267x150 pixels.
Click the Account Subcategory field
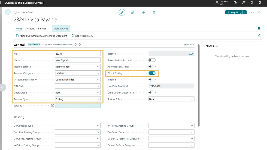(x=78, y=80)
